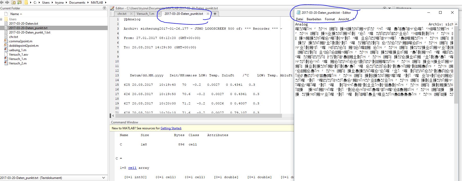462x181 pixels.
Task: Open the Format menu in Notepad
Action: 330,19
